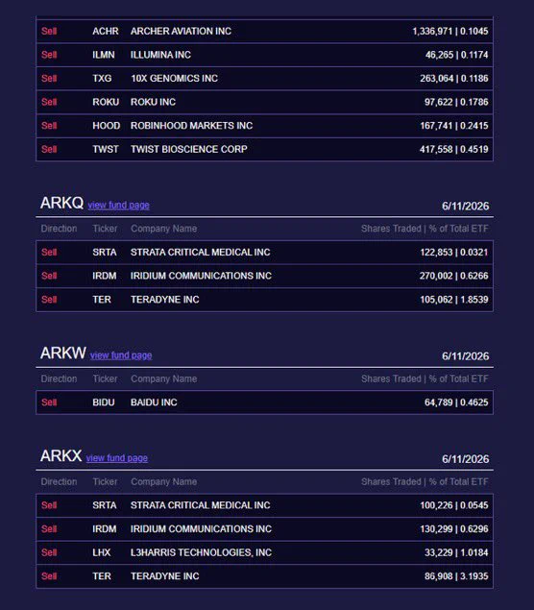The width and height of the screenshot is (534, 610).
Task: Click the ARKX Iridium row with 130,299 shares
Action: tap(264, 529)
